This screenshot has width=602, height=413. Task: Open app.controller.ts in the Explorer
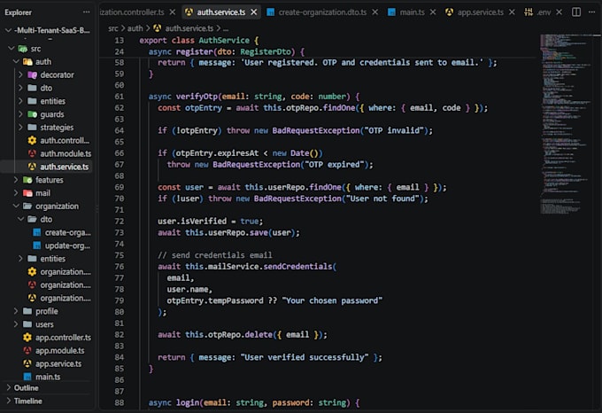tap(46, 338)
